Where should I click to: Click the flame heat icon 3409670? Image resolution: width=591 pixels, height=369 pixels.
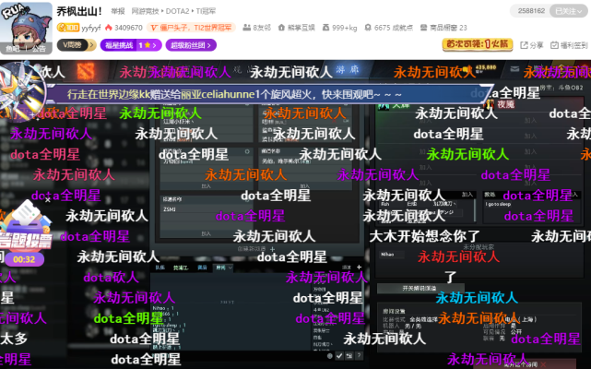pos(109,28)
